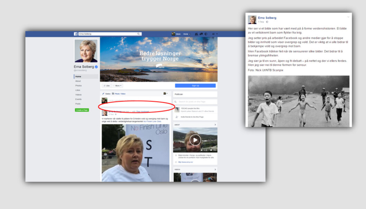Open the messages icon in the top bar

pos(201,34)
